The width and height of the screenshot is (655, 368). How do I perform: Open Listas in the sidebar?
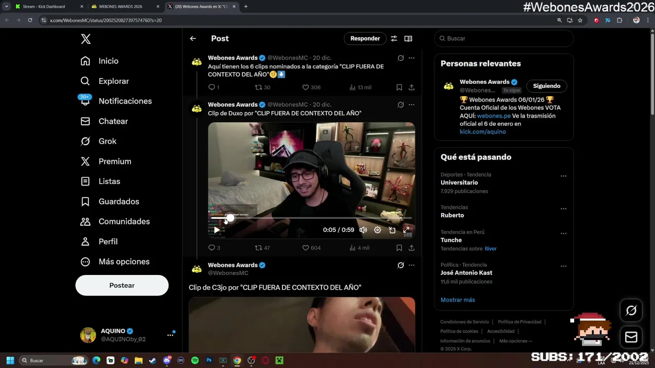(x=101, y=181)
